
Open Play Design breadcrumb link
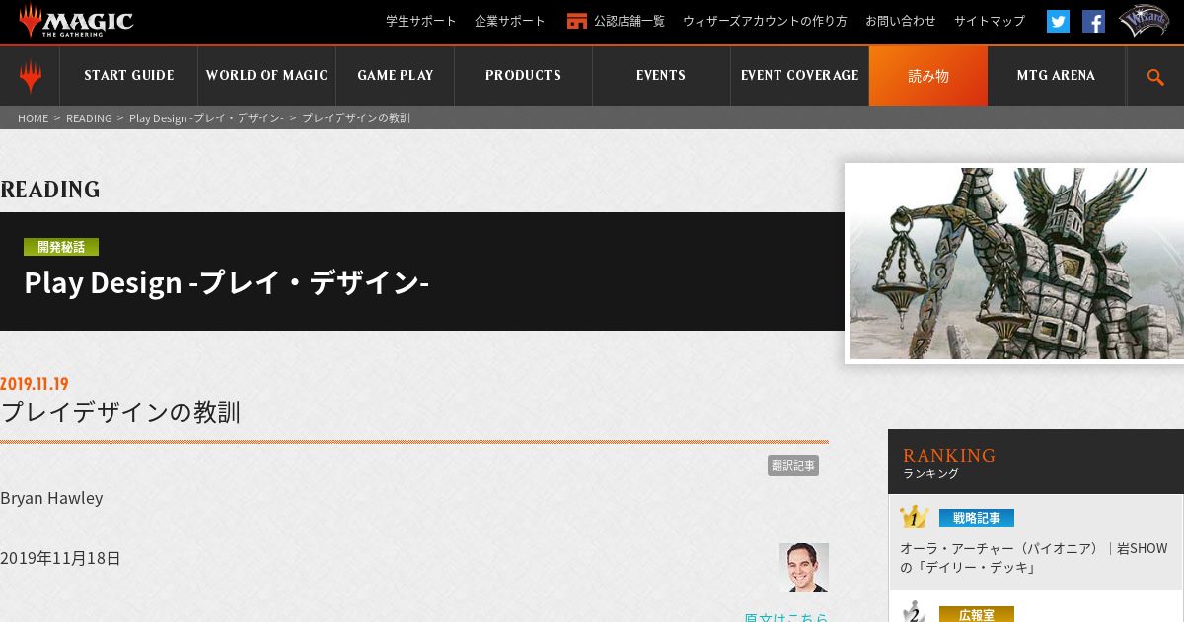[x=206, y=117]
